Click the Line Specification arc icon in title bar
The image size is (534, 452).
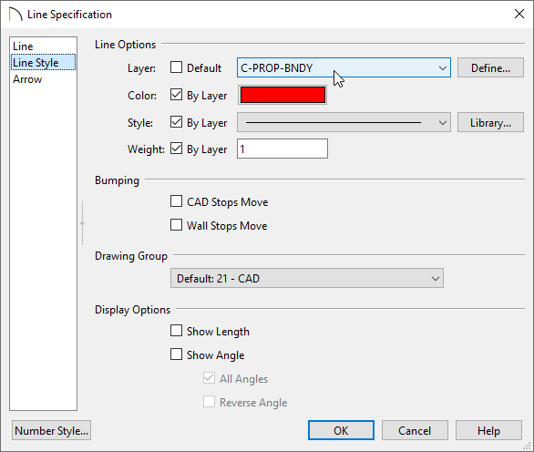[x=15, y=15]
